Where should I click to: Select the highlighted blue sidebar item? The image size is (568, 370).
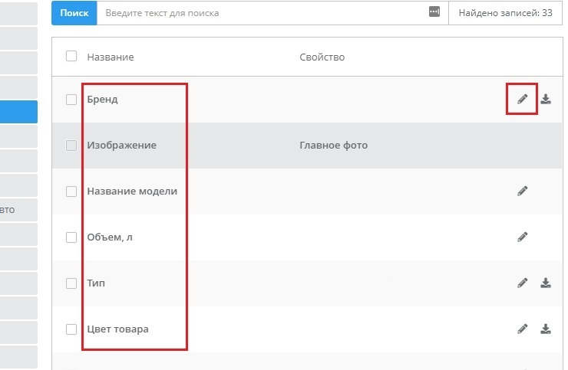coord(18,112)
